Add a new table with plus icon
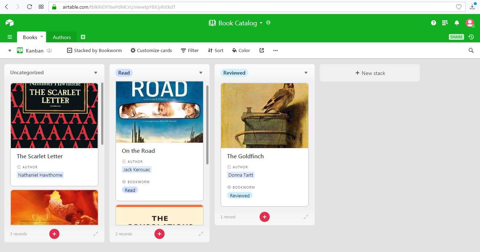 83,37
